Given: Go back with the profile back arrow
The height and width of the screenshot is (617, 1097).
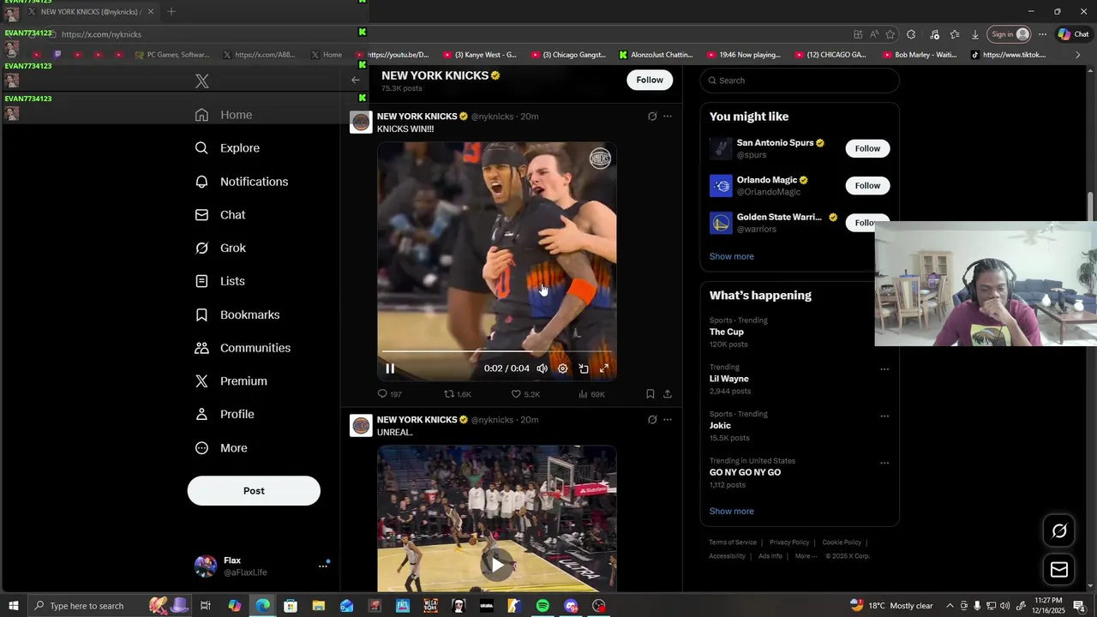Looking at the screenshot, I should [x=356, y=80].
